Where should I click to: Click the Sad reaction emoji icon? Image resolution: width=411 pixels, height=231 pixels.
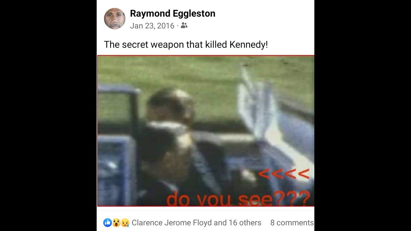point(125,222)
